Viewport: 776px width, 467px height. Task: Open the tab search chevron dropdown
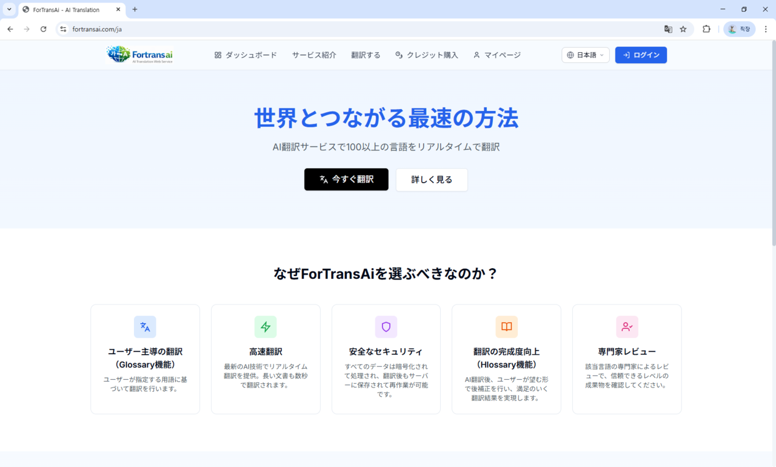tap(9, 10)
